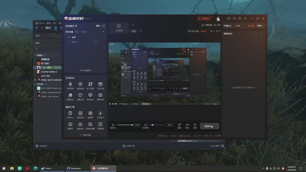The image size is (306, 172).
Task: Switch to 横屏 landscape mode
Action: click(98, 26)
